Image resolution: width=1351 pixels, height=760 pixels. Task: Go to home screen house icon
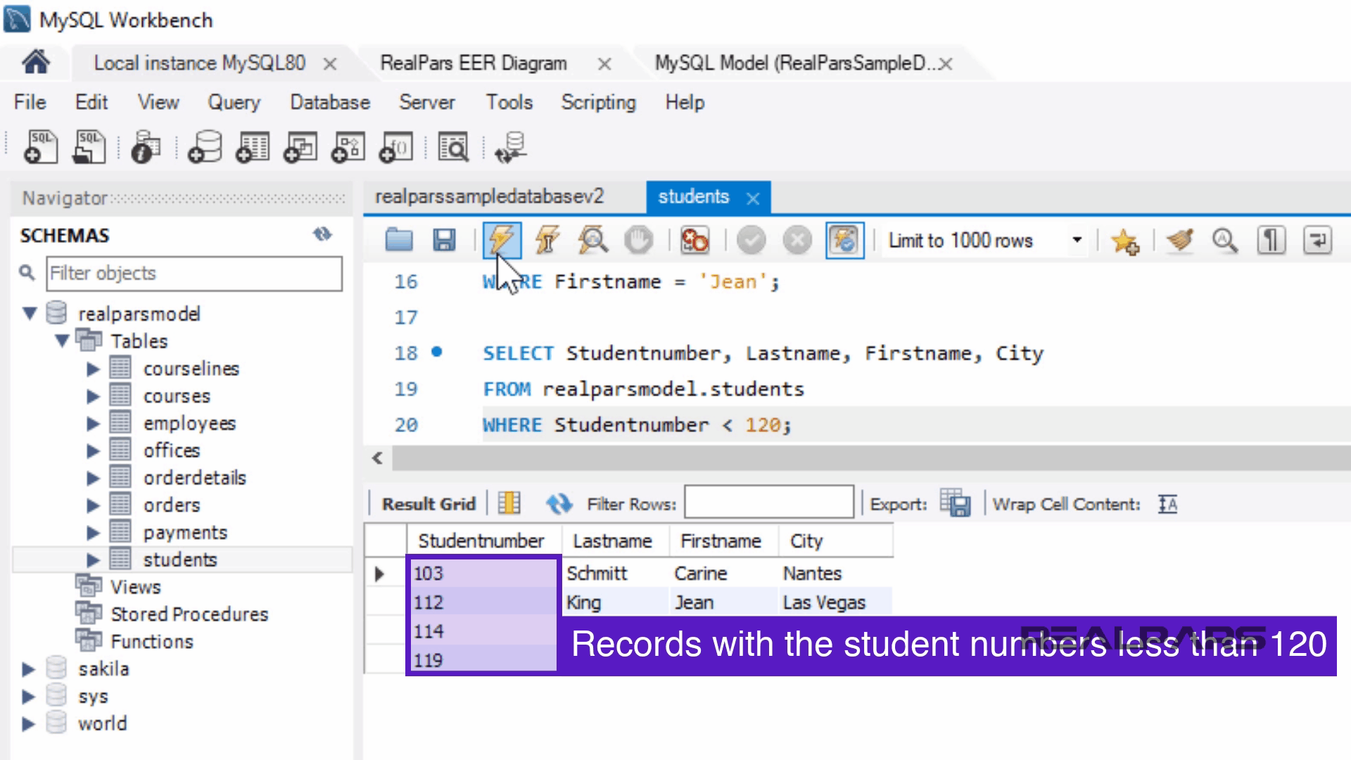pyautogui.click(x=35, y=62)
